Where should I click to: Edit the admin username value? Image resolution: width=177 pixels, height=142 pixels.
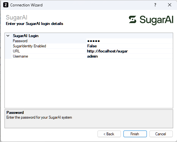pos(129,56)
